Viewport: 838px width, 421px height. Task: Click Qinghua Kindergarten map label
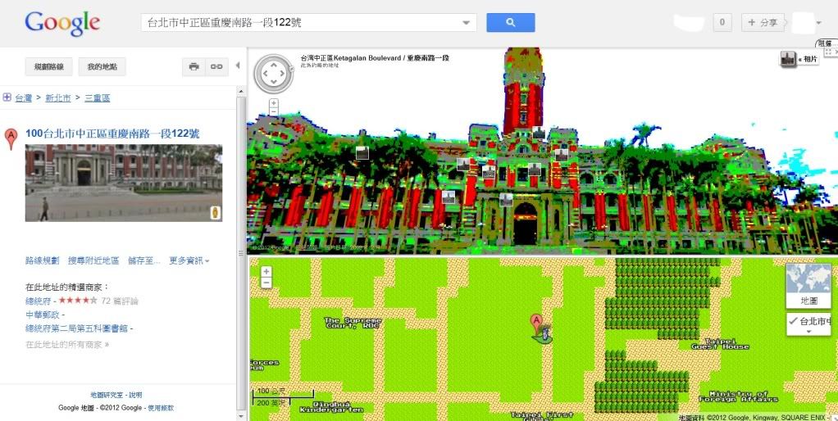[331, 406]
